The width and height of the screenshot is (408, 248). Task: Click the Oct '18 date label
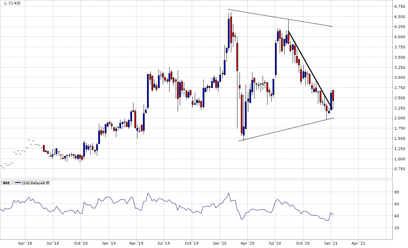click(x=81, y=243)
